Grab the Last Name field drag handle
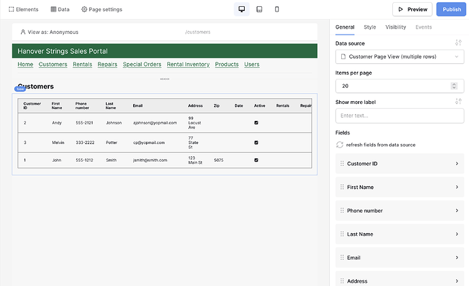The image size is (469, 286). tap(342, 234)
